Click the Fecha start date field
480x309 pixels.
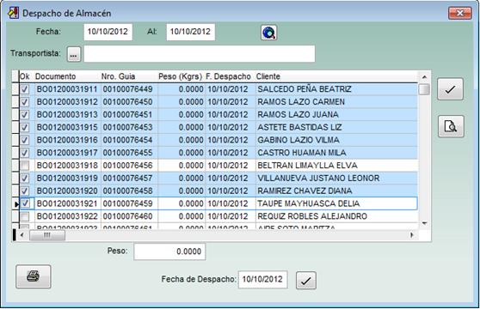coord(108,32)
